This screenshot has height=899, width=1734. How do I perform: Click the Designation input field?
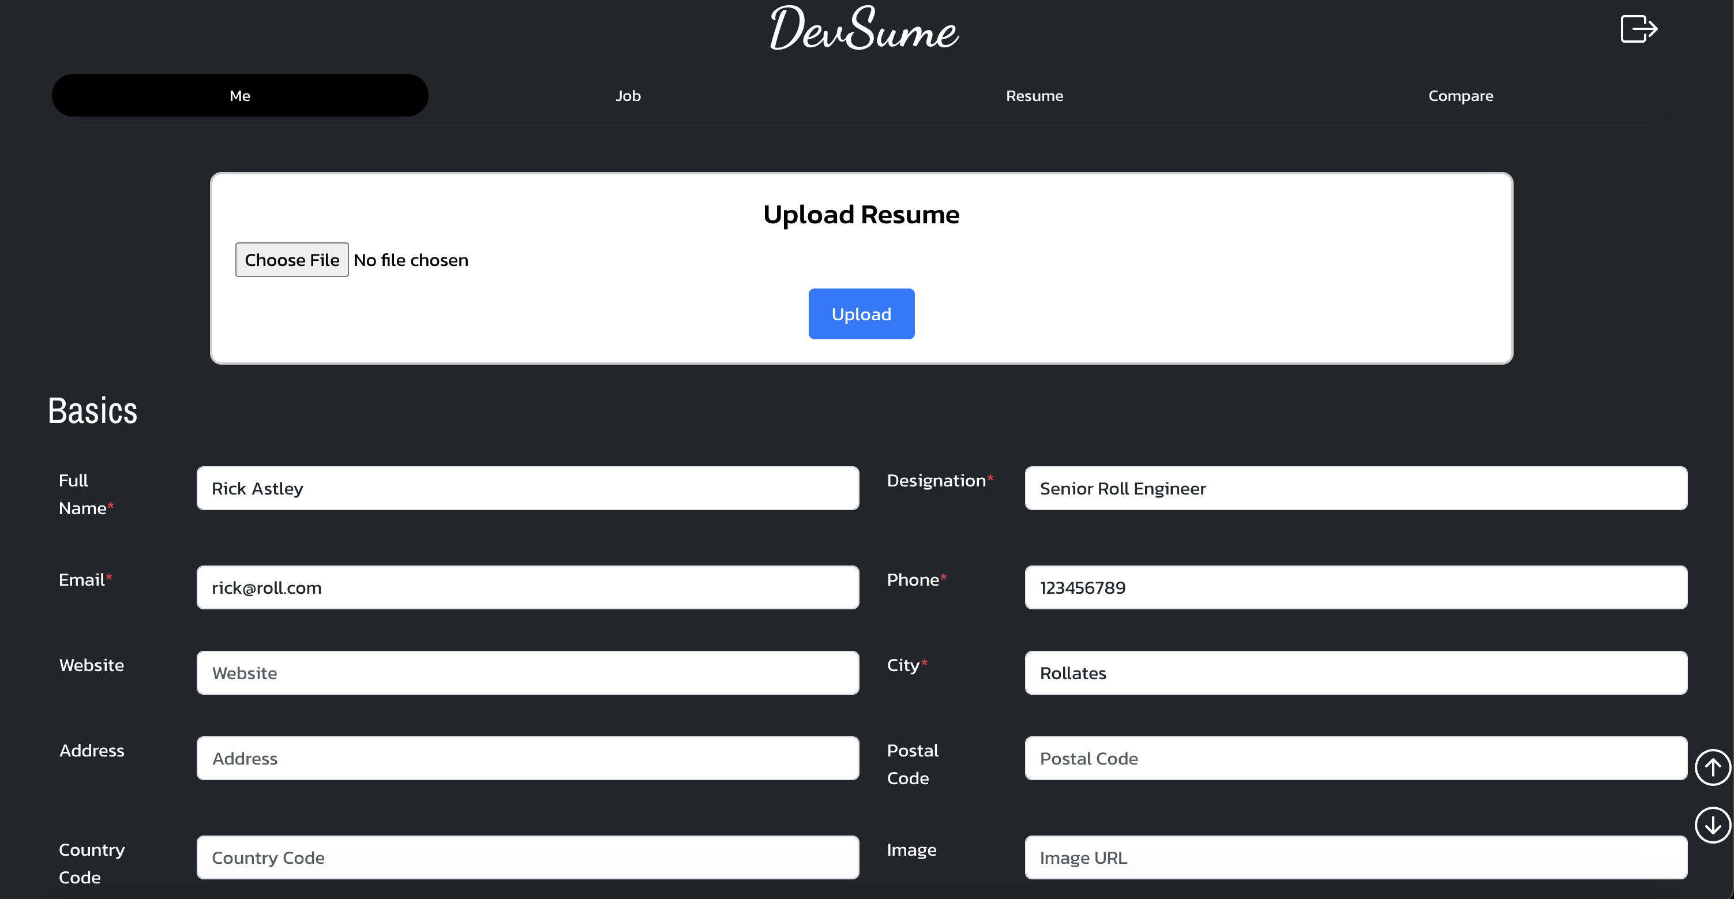[1355, 488]
